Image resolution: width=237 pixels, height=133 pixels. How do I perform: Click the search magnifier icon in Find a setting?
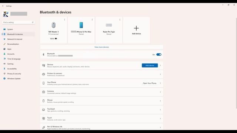[33, 22]
